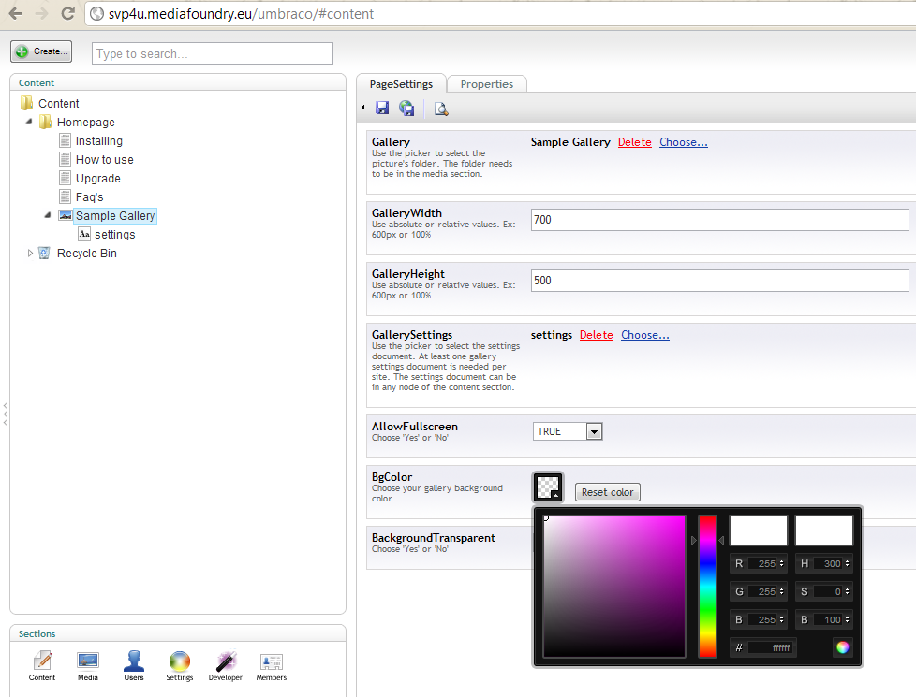This screenshot has width=916, height=697.
Task: Open the Members section icon
Action: 272,666
